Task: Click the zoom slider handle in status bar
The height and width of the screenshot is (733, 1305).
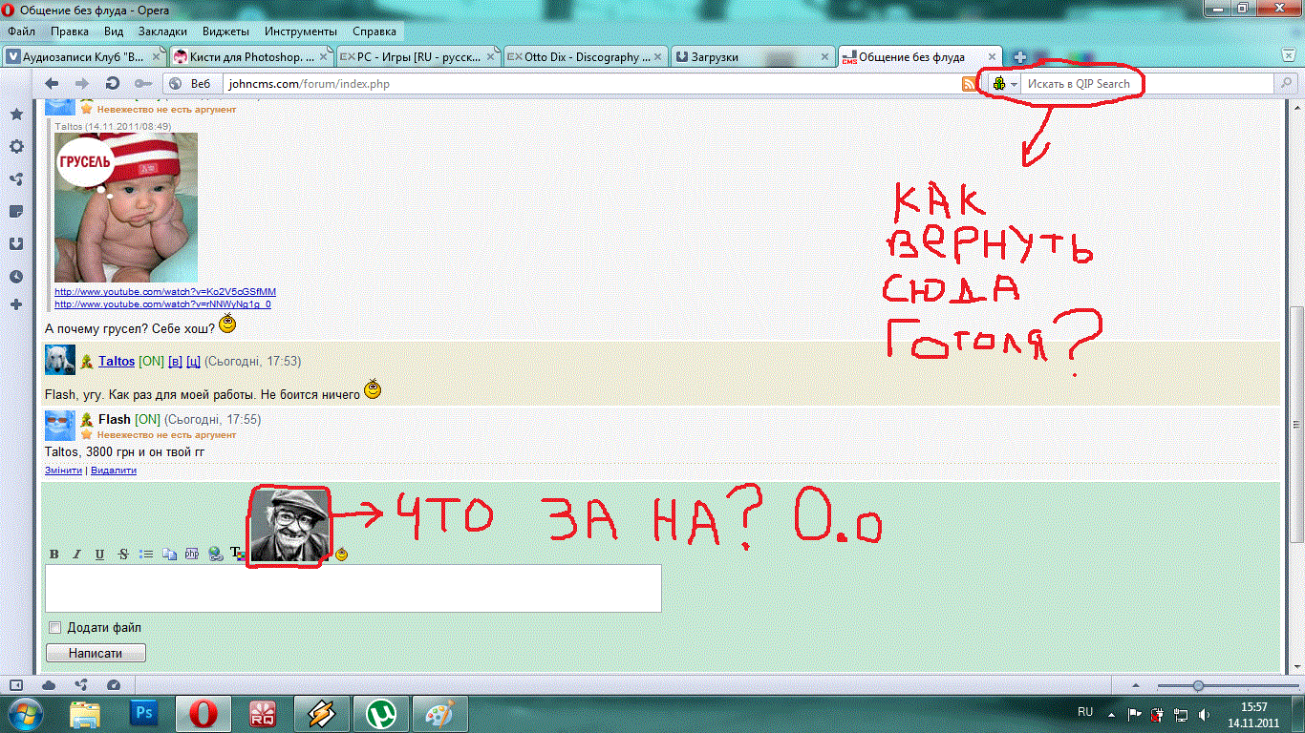Action: click(1198, 685)
